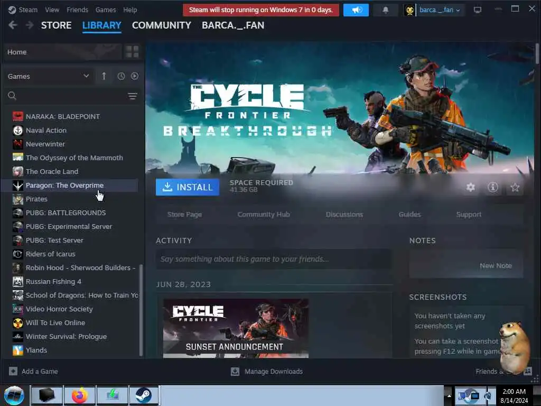Click the back navigation arrow
The image size is (541, 406).
[13, 25]
